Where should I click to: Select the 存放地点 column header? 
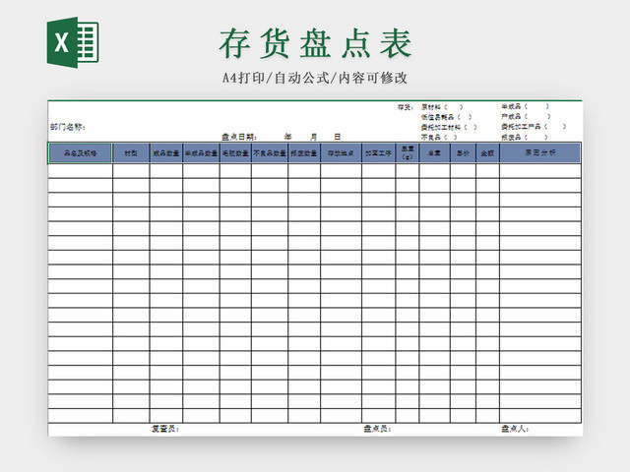click(341, 153)
